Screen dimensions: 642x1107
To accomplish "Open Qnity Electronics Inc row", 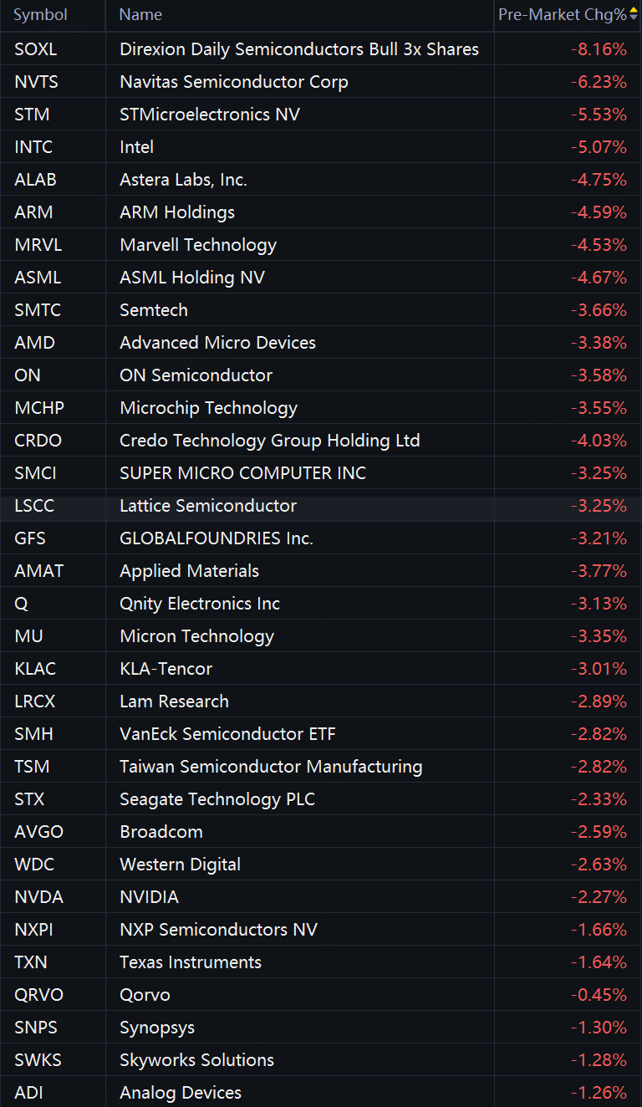I will coord(321,604).
